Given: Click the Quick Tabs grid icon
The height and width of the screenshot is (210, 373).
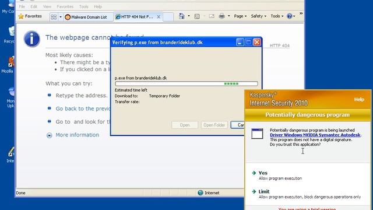Looking at the screenshot, I should 54,17.
